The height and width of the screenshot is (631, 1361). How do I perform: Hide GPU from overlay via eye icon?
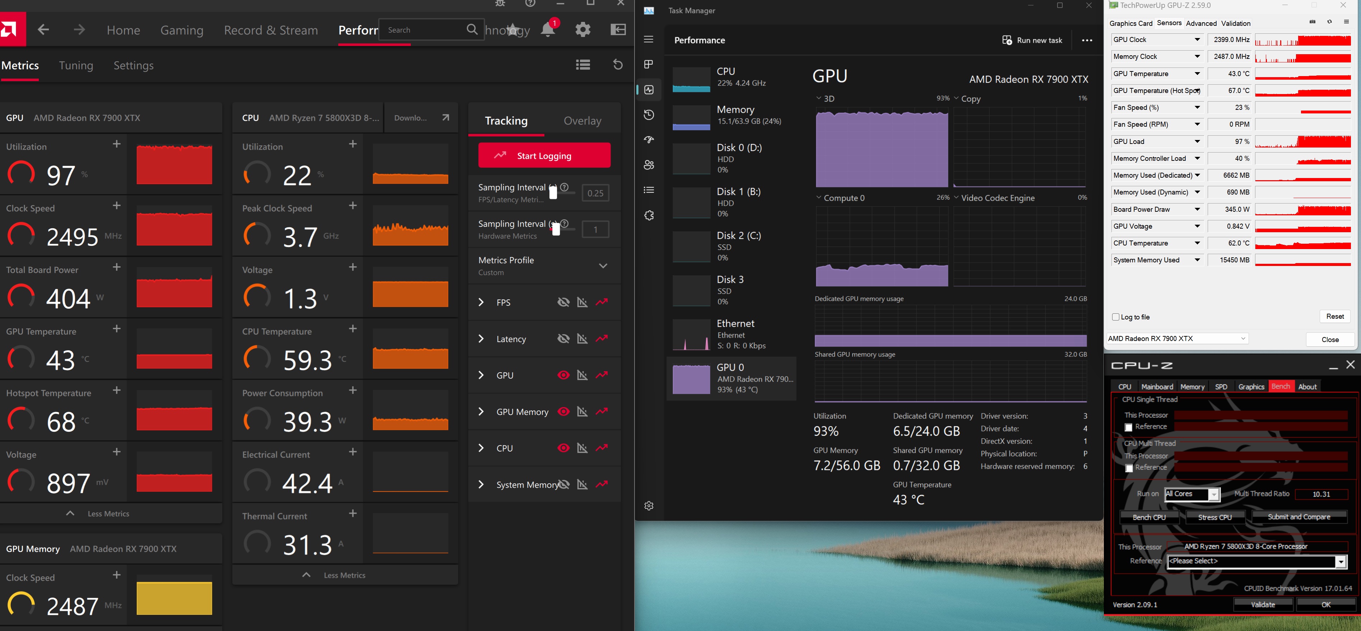click(x=564, y=375)
